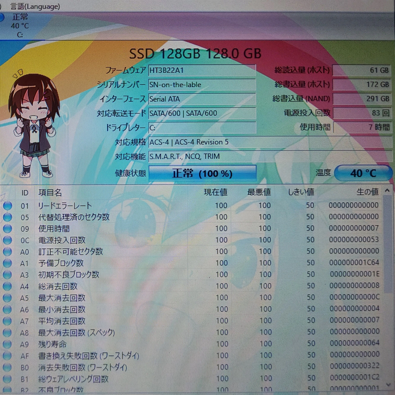Click status icon for 0C 電源投入回数
The height and width of the screenshot is (395, 395).
point(7,240)
